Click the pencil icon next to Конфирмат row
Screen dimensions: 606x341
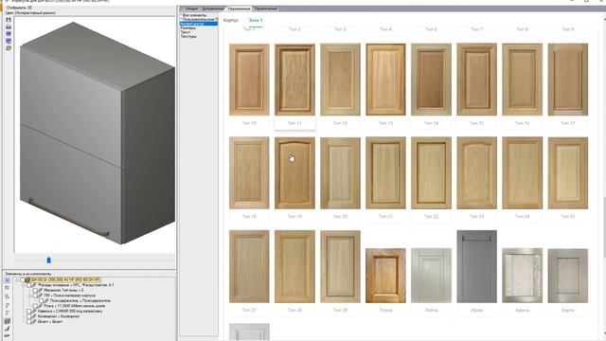pyautogui.click(x=34, y=316)
